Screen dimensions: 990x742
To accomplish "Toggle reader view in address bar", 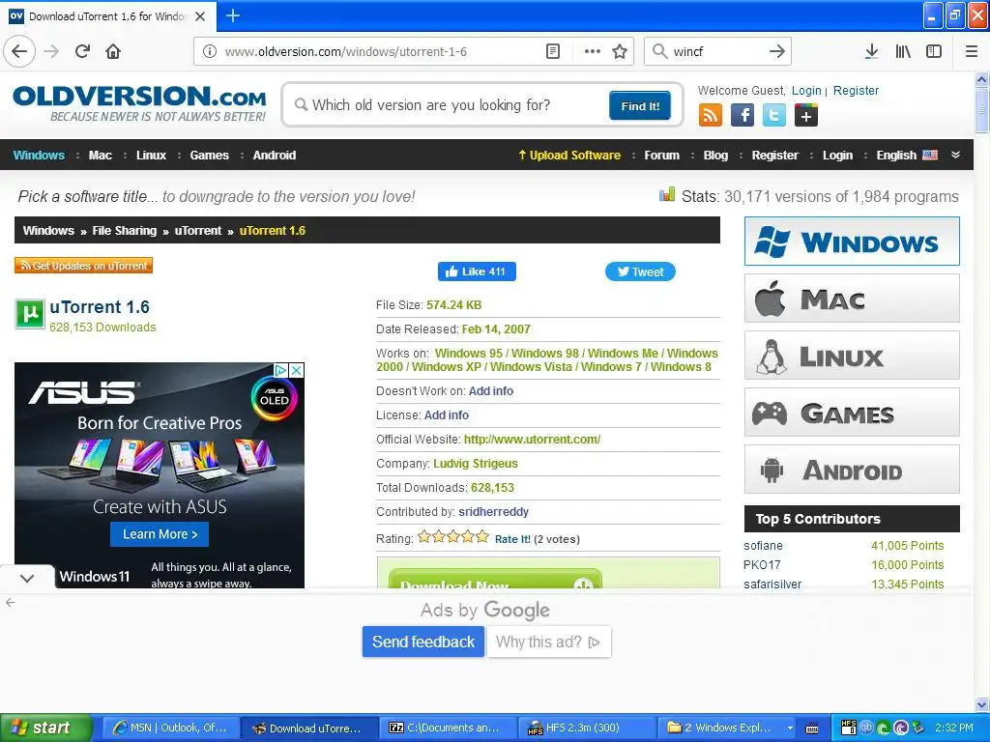I will tap(552, 51).
